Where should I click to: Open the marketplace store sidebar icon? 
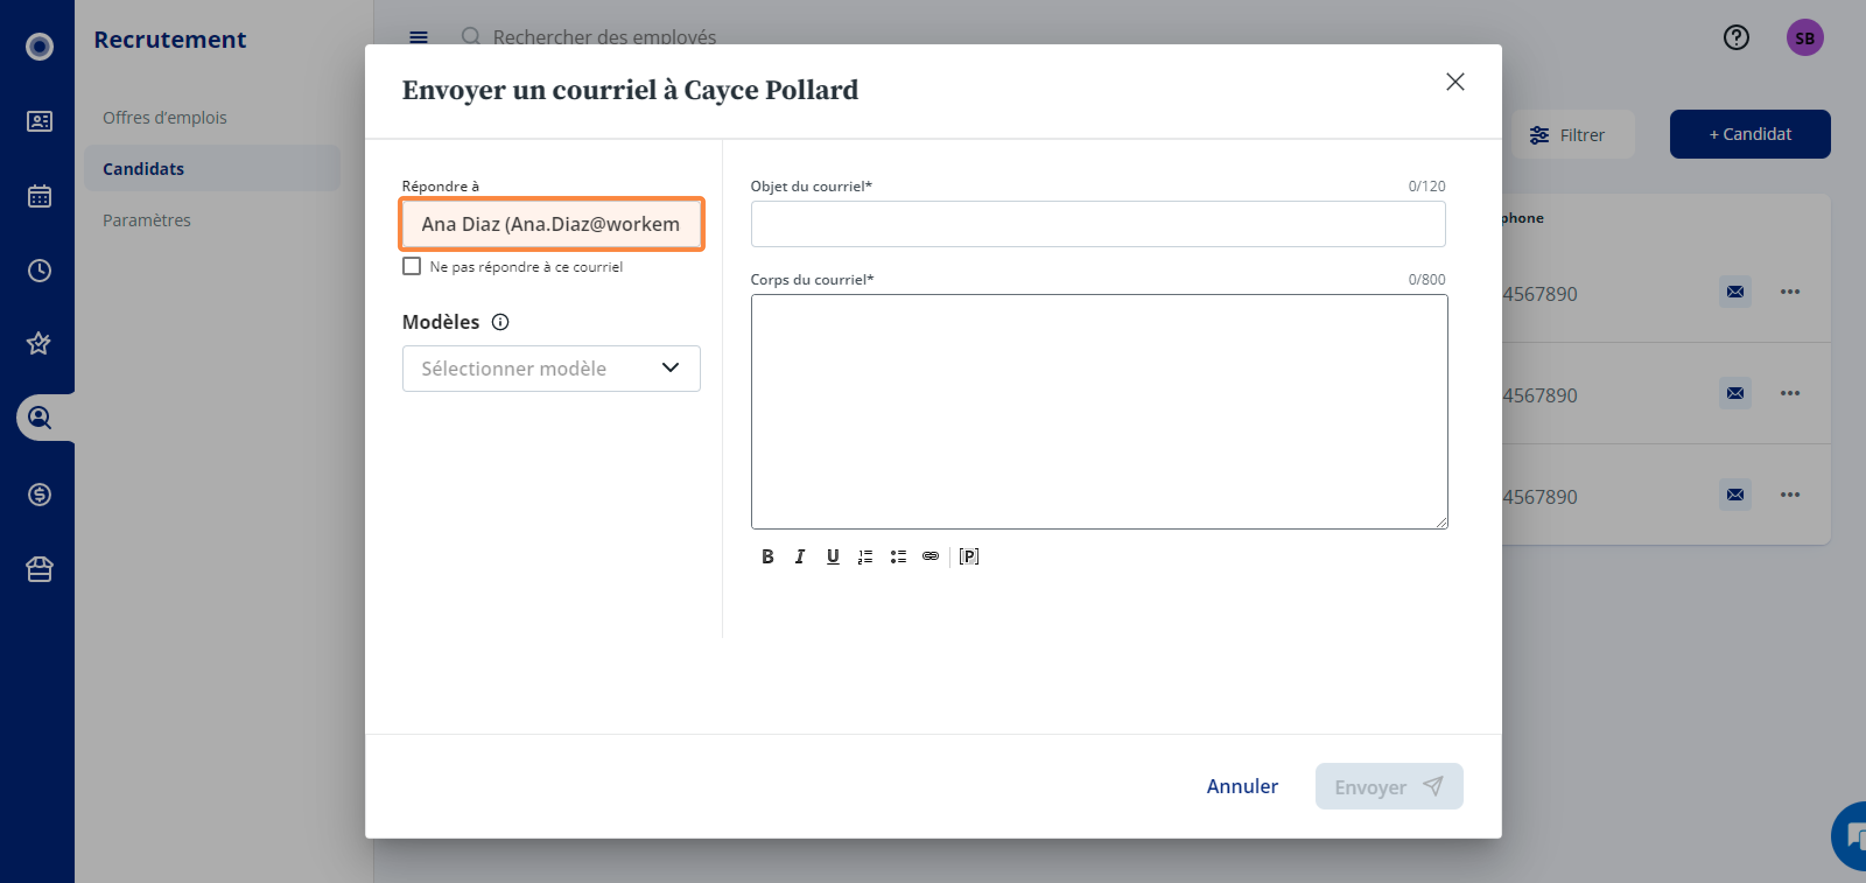point(39,569)
